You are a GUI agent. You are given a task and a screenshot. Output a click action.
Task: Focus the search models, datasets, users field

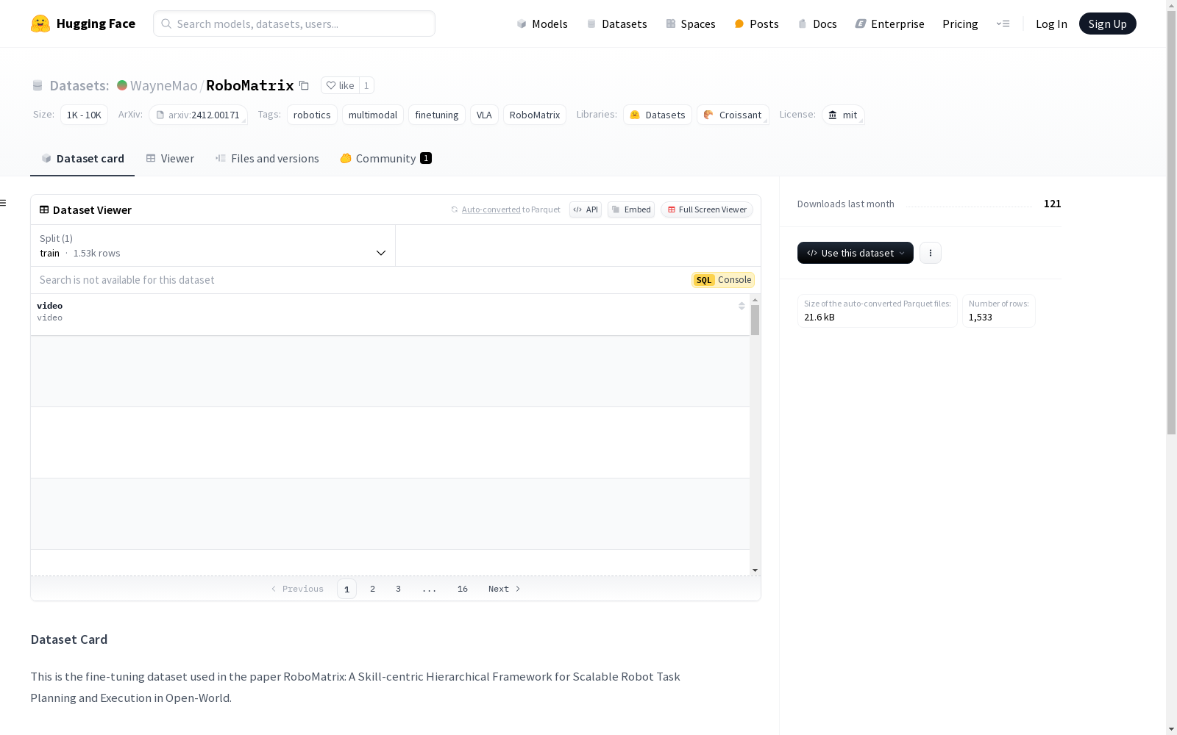[294, 24]
